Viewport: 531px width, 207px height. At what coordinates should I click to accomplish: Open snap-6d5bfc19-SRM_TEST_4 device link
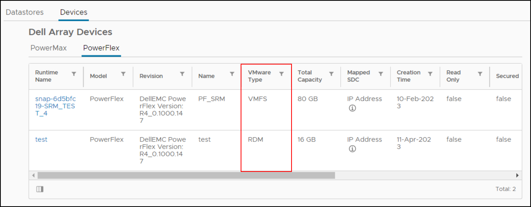click(55, 106)
